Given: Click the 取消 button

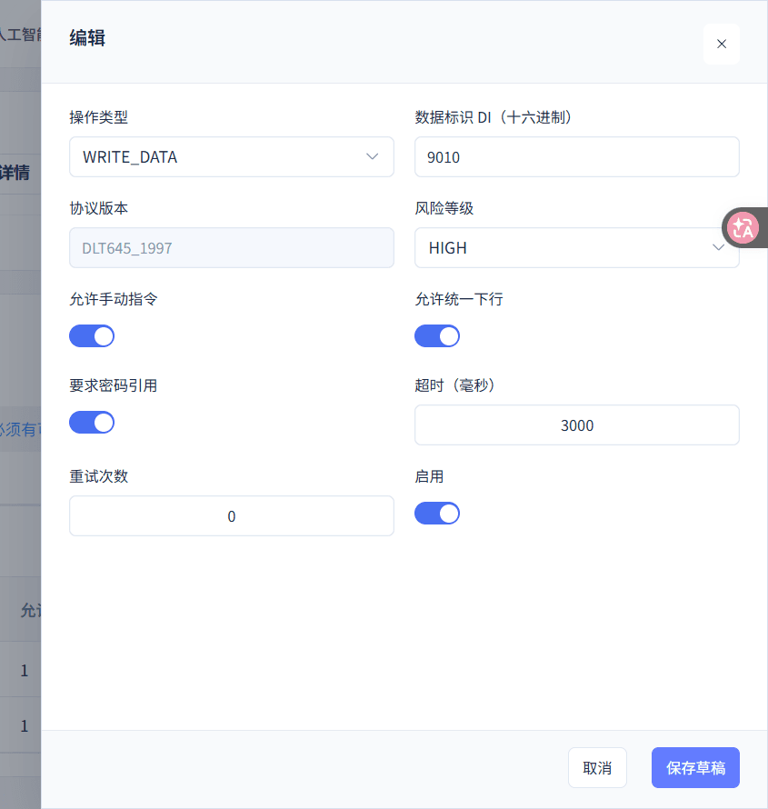Looking at the screenshot, I should (597, 768).
